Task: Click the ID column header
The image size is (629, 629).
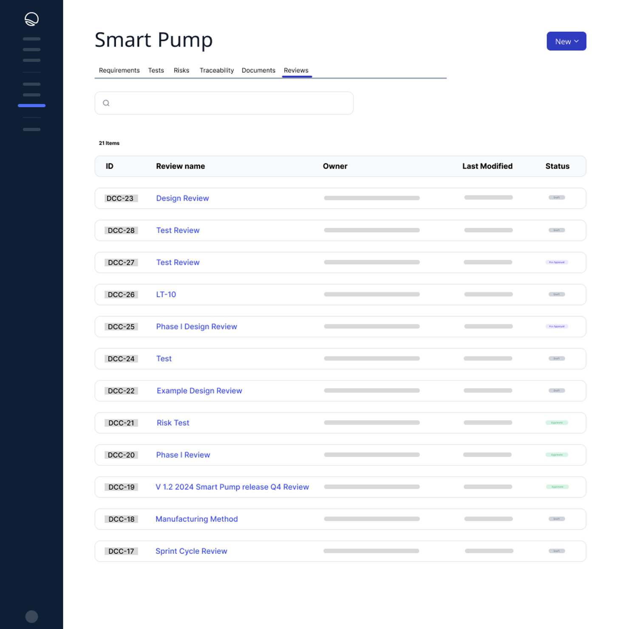Action: [110, 166]
